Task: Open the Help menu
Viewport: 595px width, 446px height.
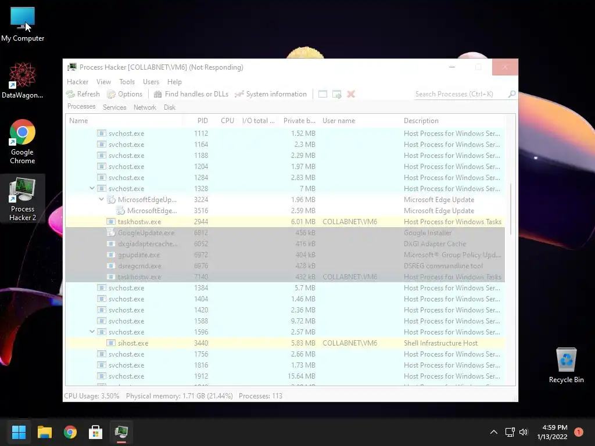Action: 174,82
